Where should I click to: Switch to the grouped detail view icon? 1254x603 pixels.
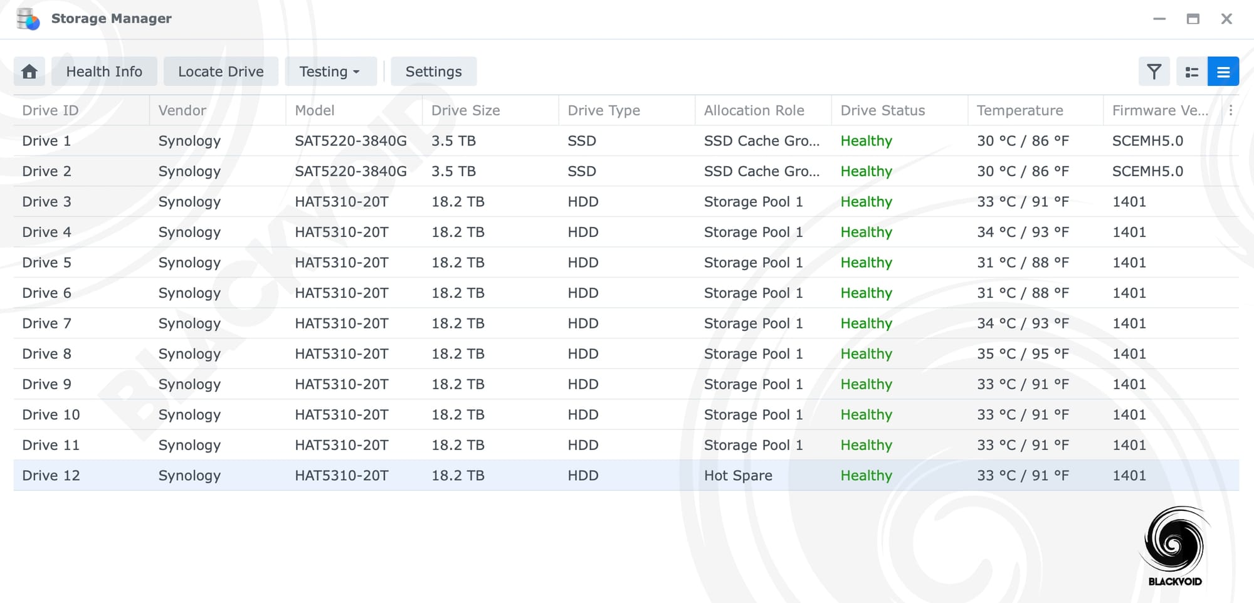tap(1191, 71)
